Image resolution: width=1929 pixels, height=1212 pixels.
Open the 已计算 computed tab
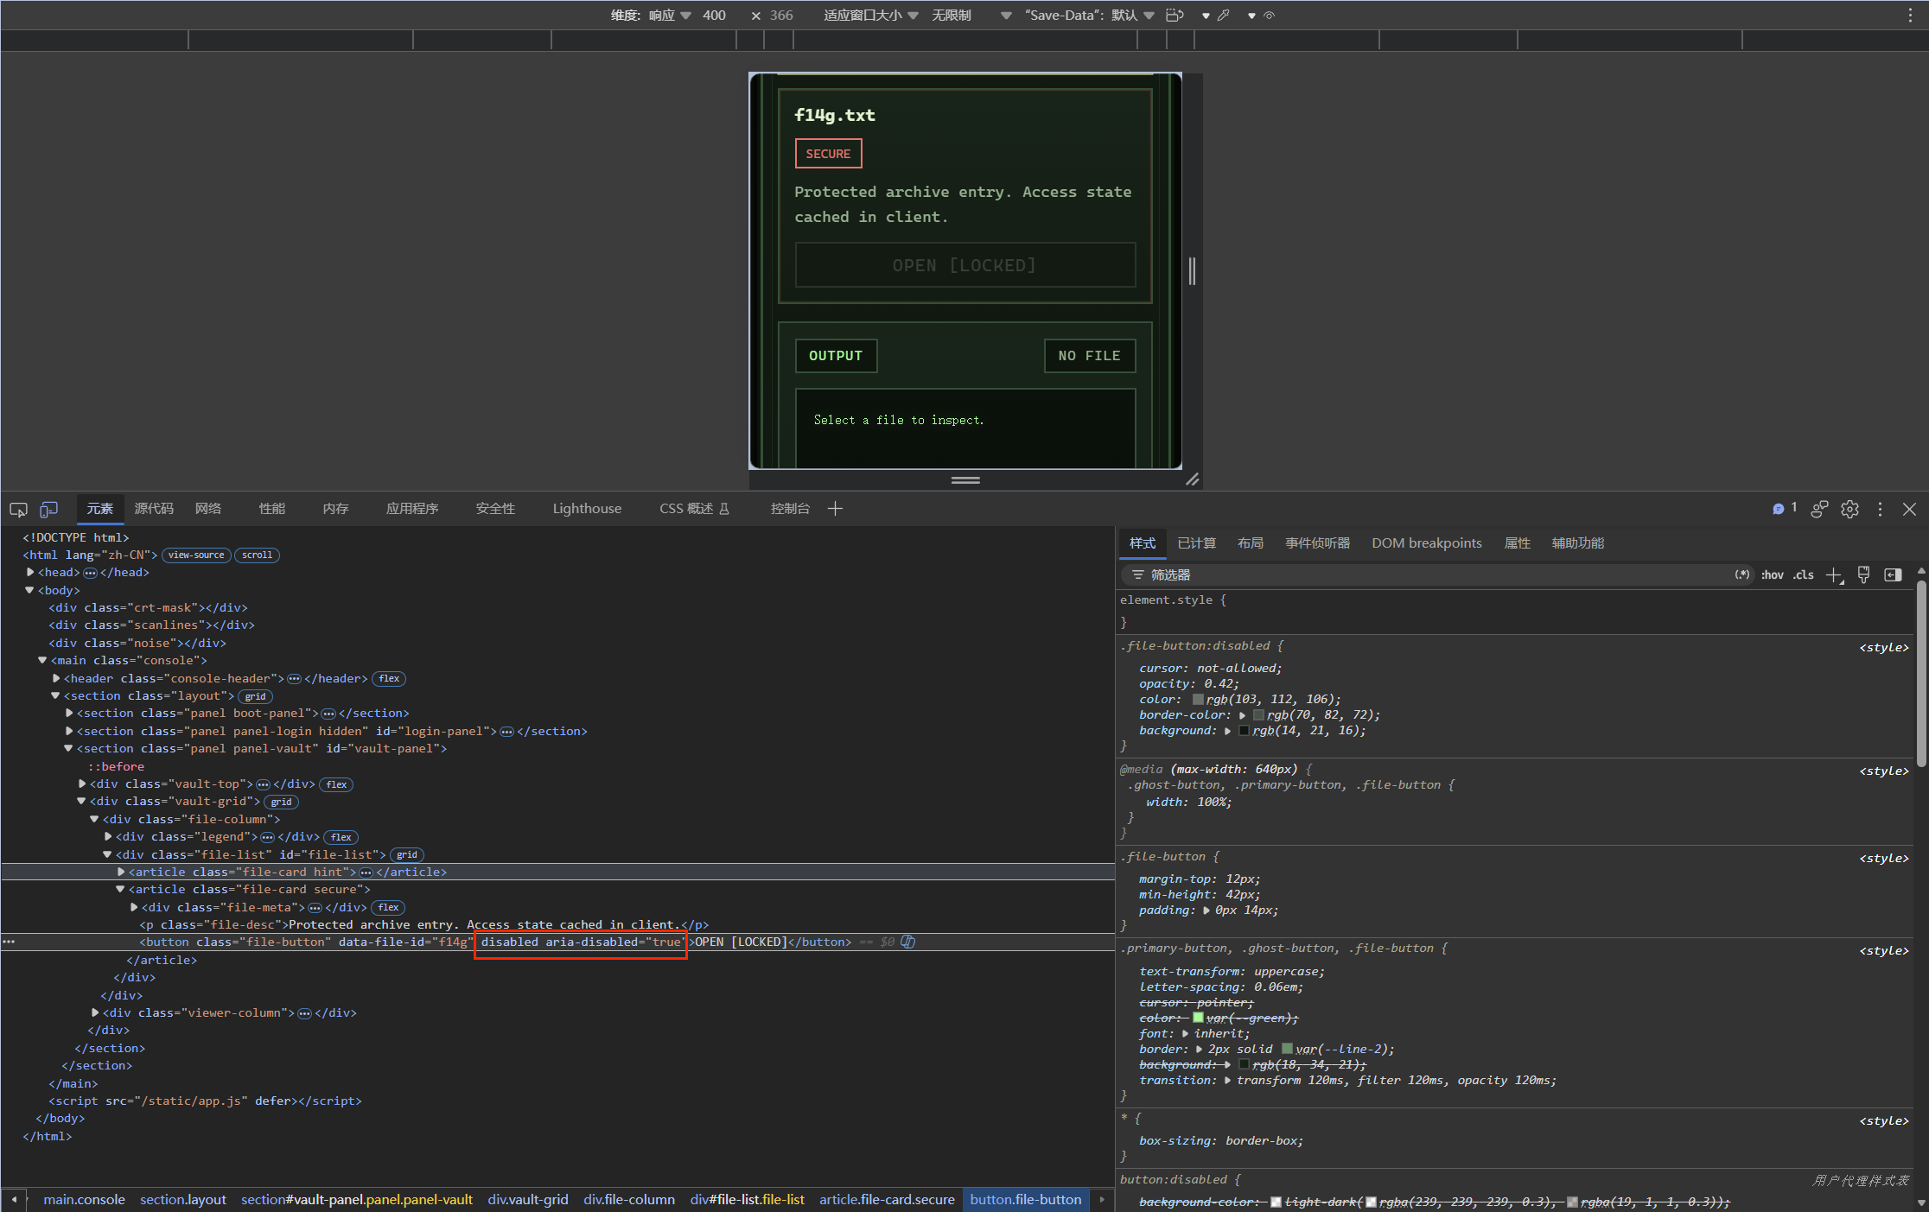click(x=1196, y=543)
